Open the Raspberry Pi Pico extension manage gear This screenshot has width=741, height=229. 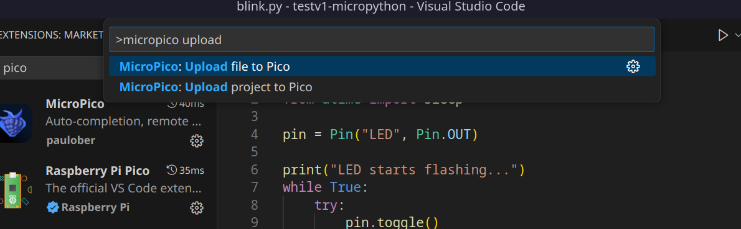[x=197, y=207]
